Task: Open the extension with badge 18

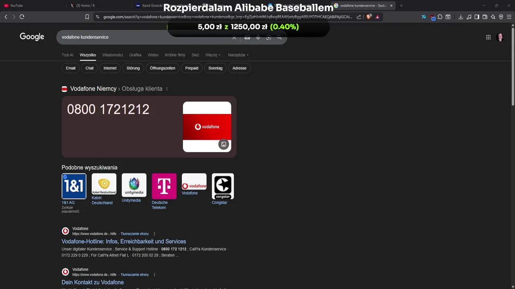Action: (432, 17)
